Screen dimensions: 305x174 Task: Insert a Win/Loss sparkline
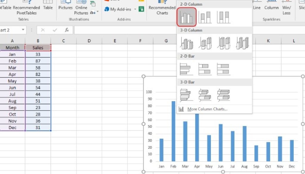pos(286,8)
